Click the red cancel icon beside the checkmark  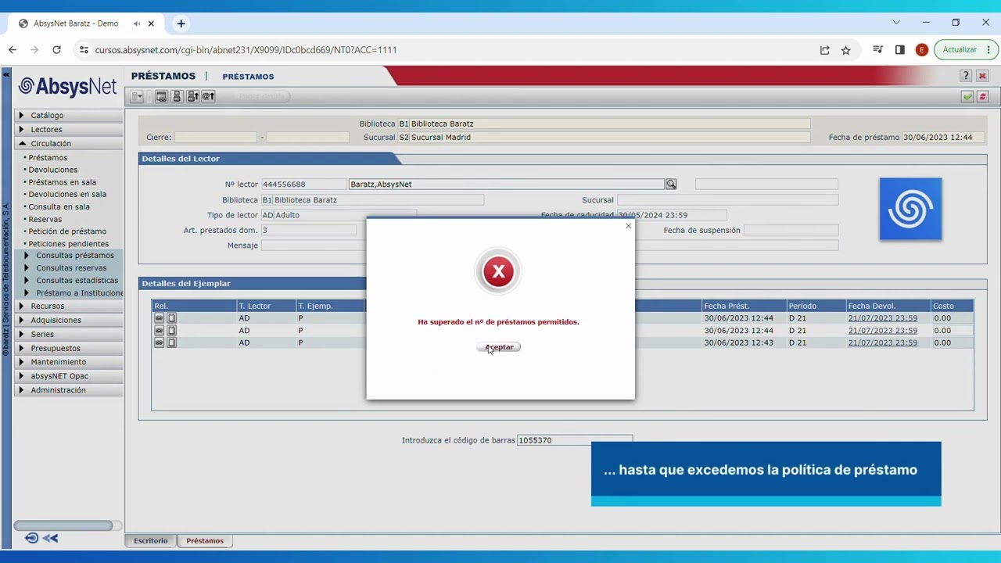point(983,96)
